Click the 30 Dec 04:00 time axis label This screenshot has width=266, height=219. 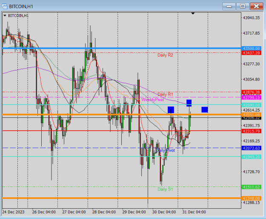click(164, 212)
